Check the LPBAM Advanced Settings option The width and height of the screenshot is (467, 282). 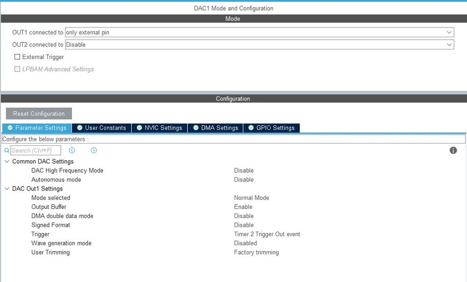point(17,69)
